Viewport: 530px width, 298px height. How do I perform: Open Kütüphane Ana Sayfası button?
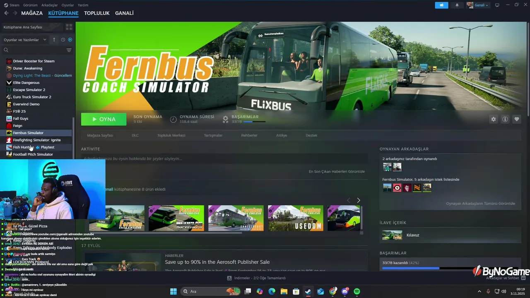(x=32, y=27)
